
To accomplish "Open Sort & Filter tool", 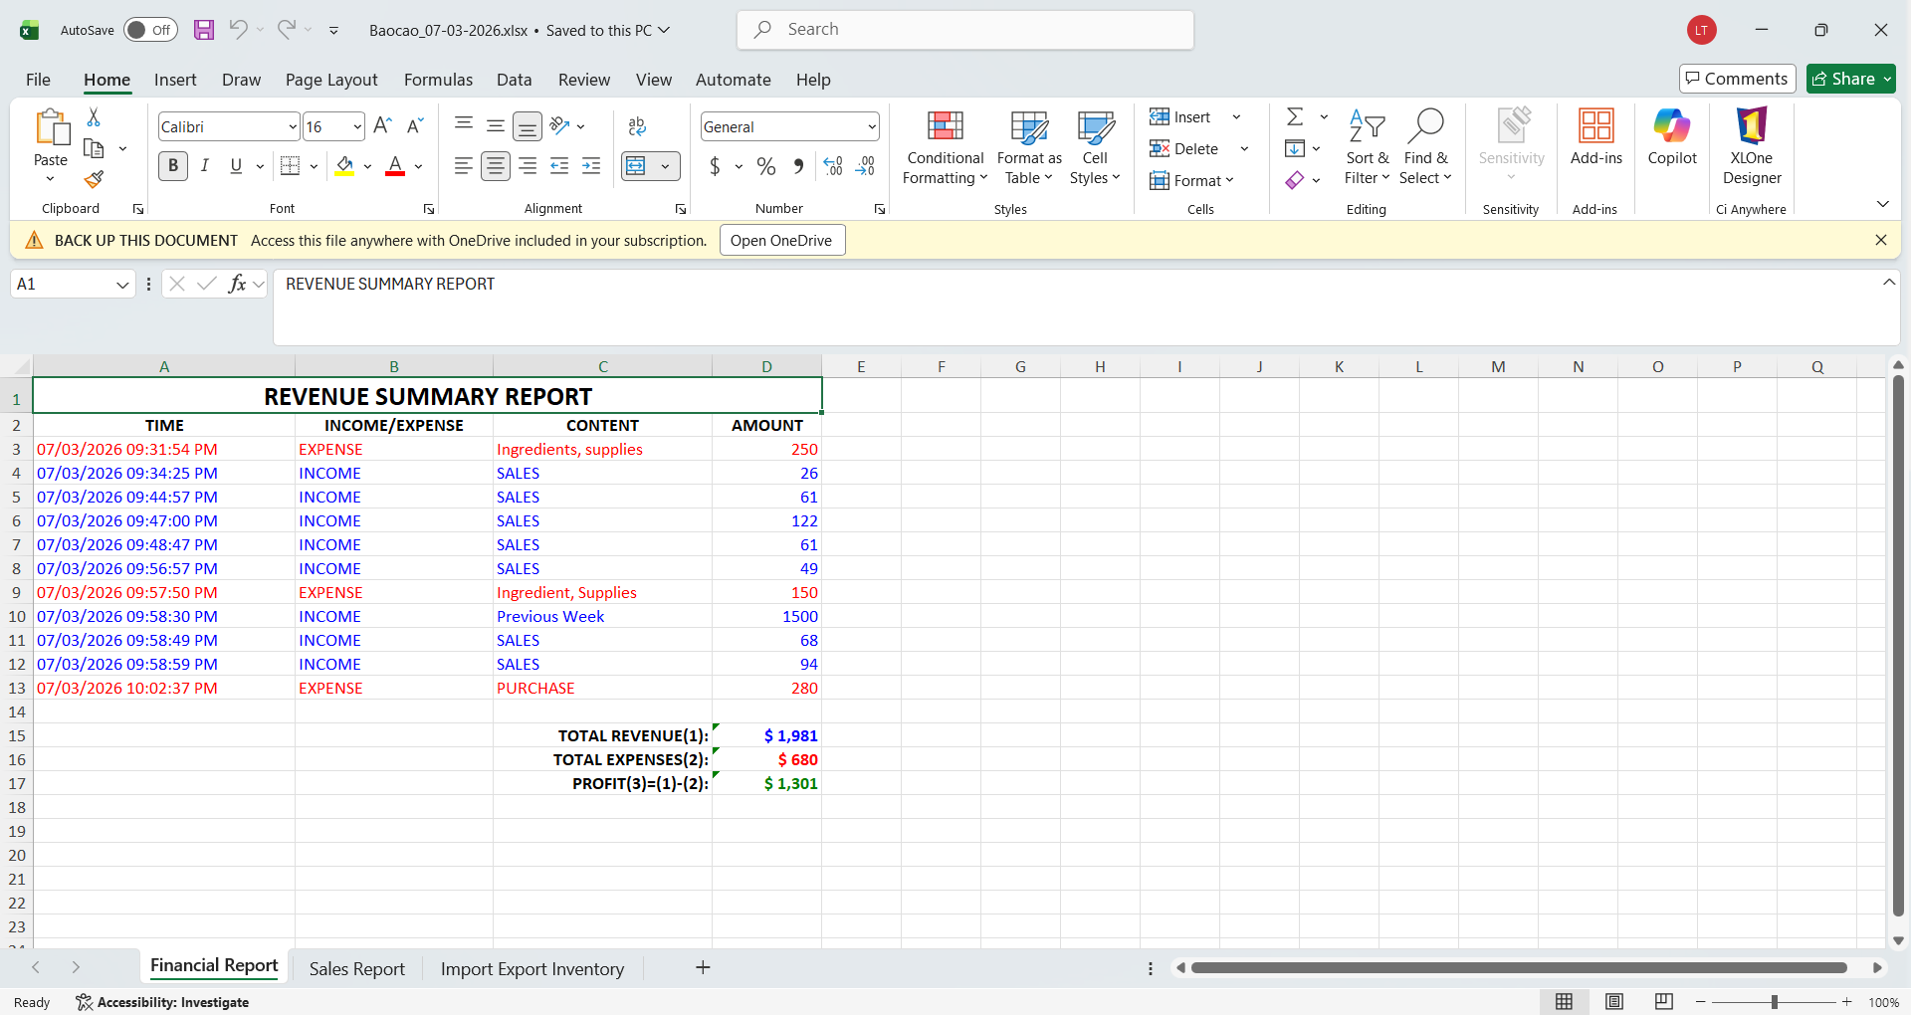I will point(1367,147).
